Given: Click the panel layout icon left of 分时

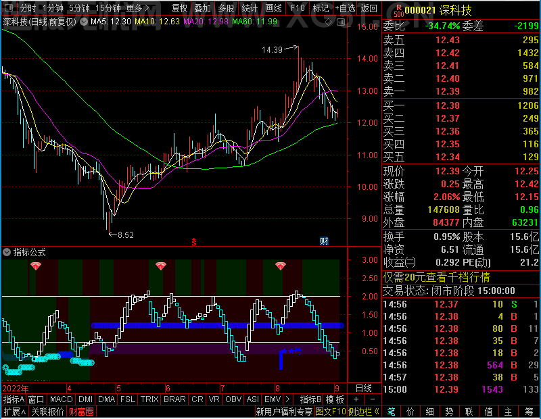Looking at the screenshot, I should point(9,7).
